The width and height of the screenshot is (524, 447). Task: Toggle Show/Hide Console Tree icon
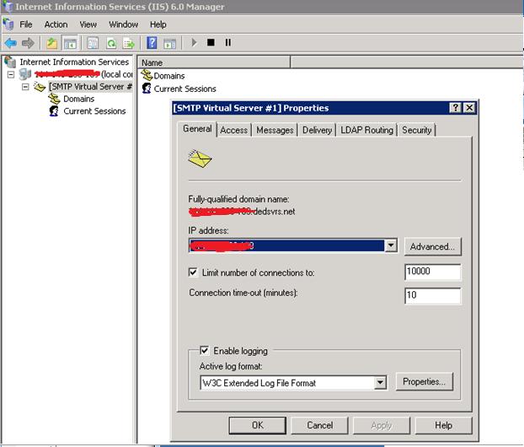(70, 43)
